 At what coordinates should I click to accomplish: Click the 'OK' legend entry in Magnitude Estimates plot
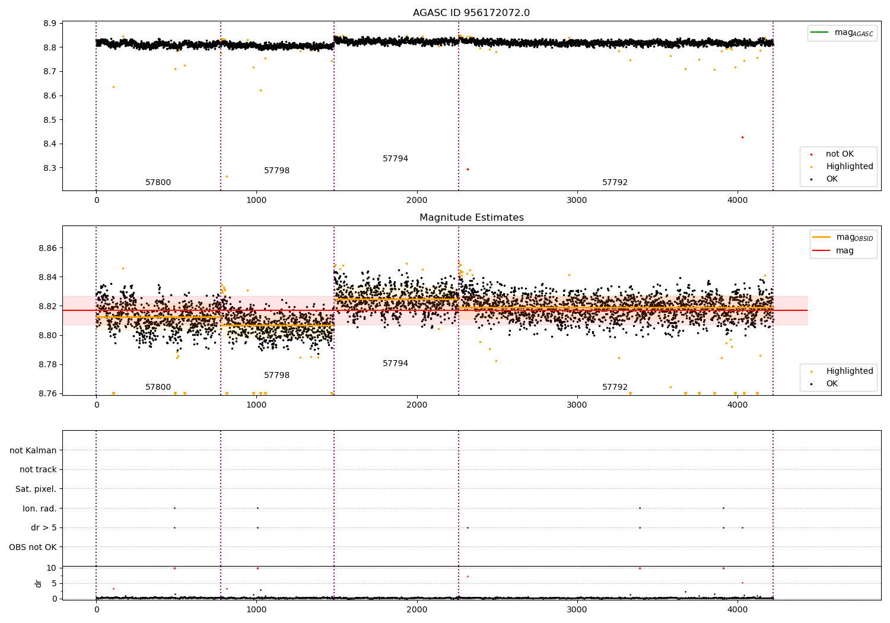[825, 384]
